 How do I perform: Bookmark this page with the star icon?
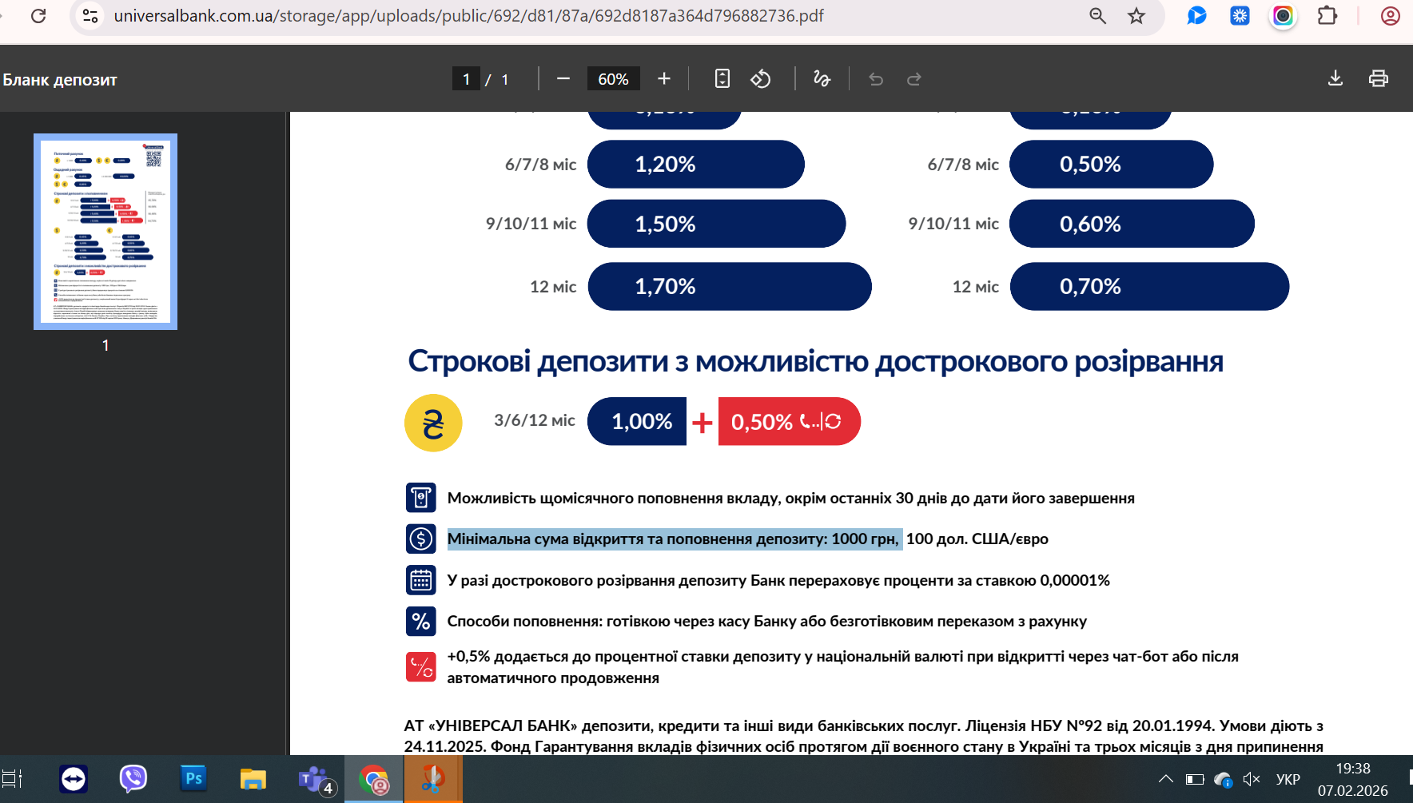click(1136, 16)
